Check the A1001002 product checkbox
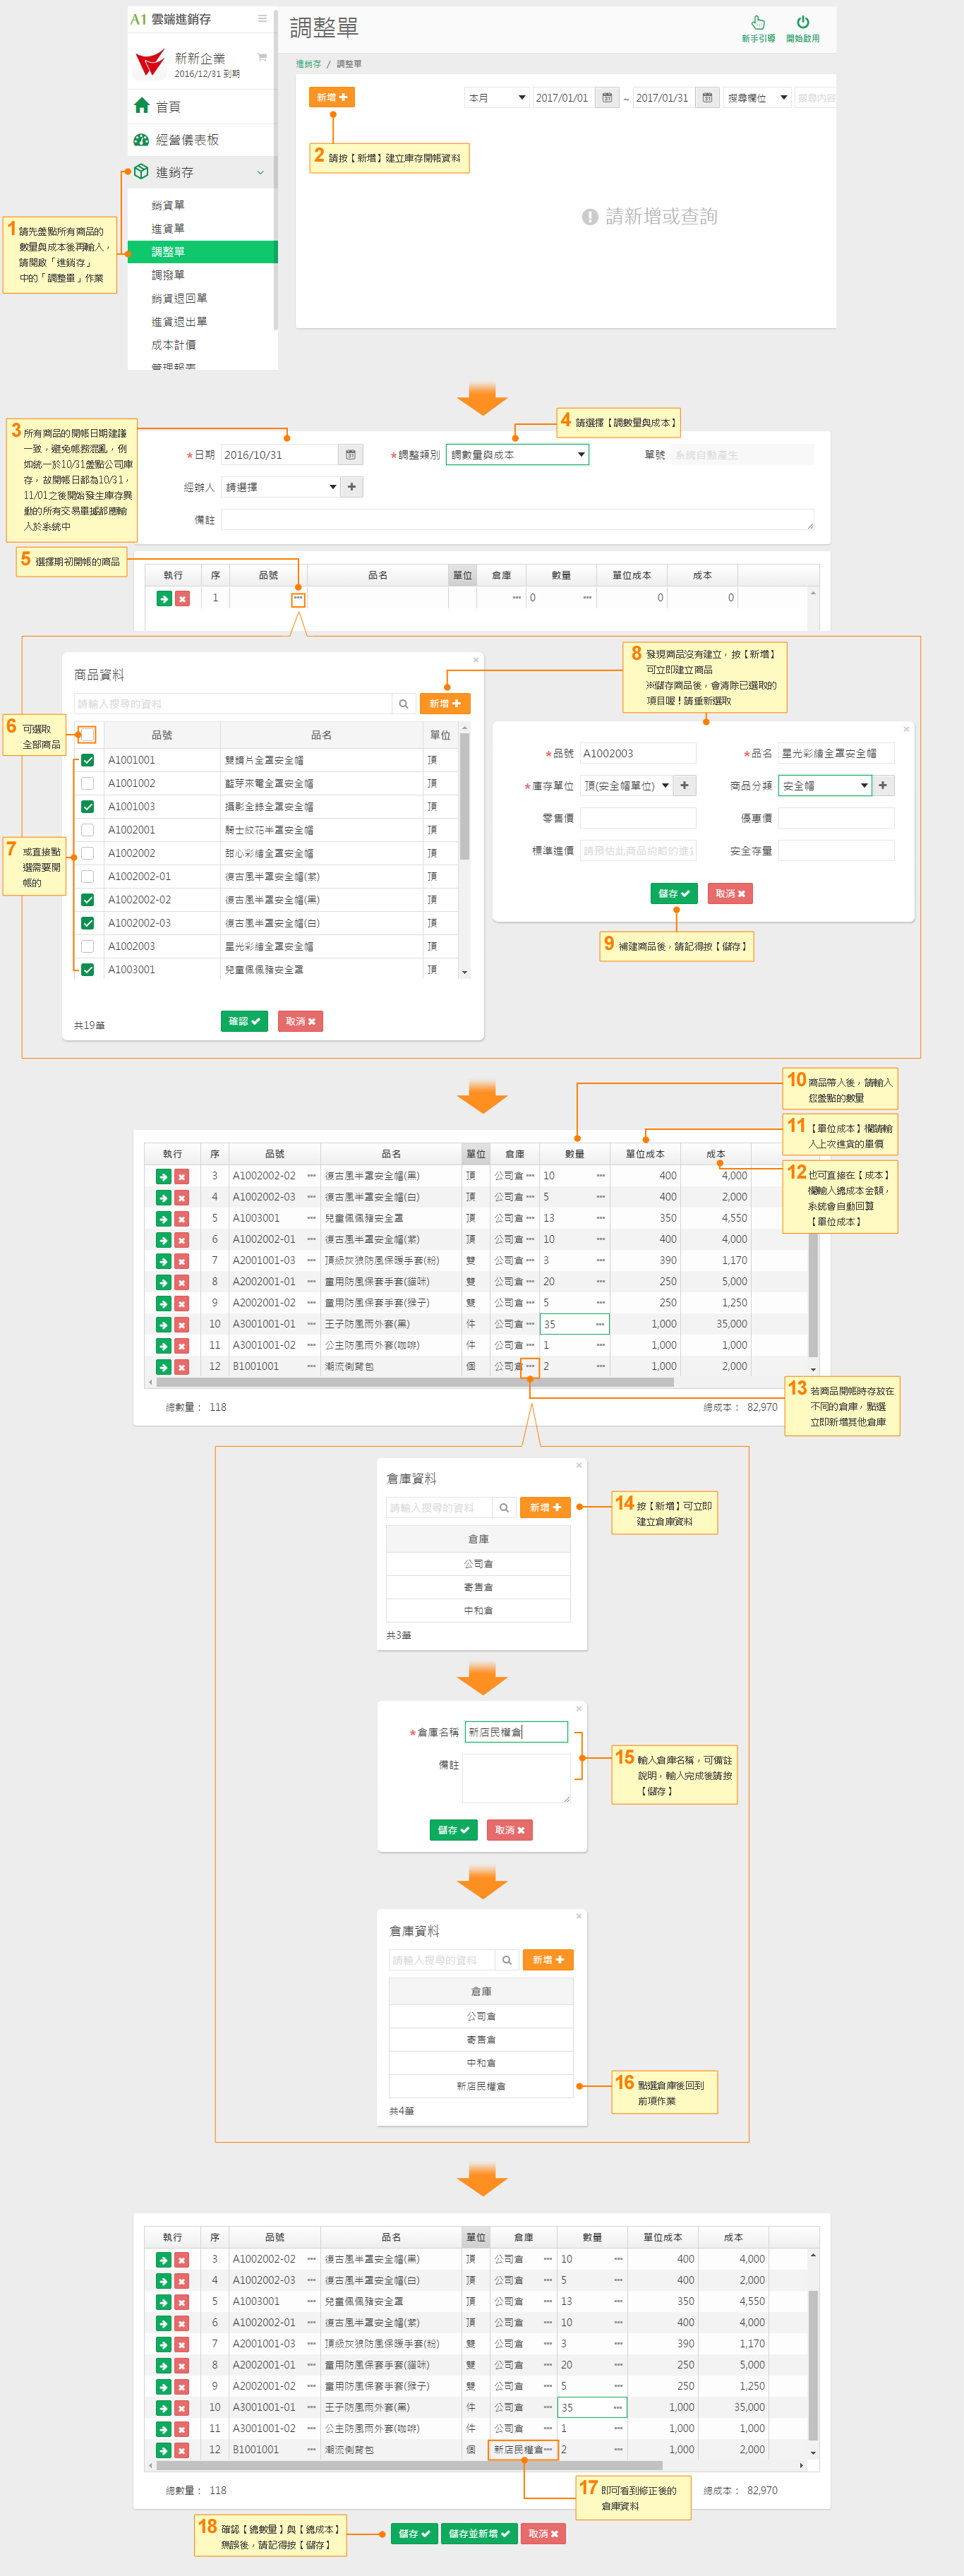 (88, 783)
